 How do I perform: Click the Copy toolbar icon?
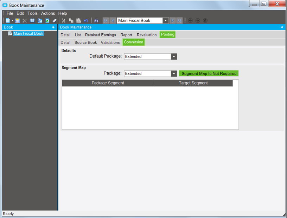[x=71, y=20]
